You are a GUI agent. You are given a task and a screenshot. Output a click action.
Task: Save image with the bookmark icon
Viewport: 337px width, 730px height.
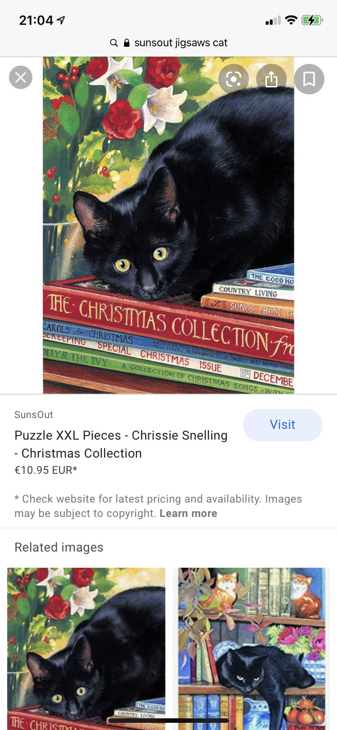tap(309, 79)
